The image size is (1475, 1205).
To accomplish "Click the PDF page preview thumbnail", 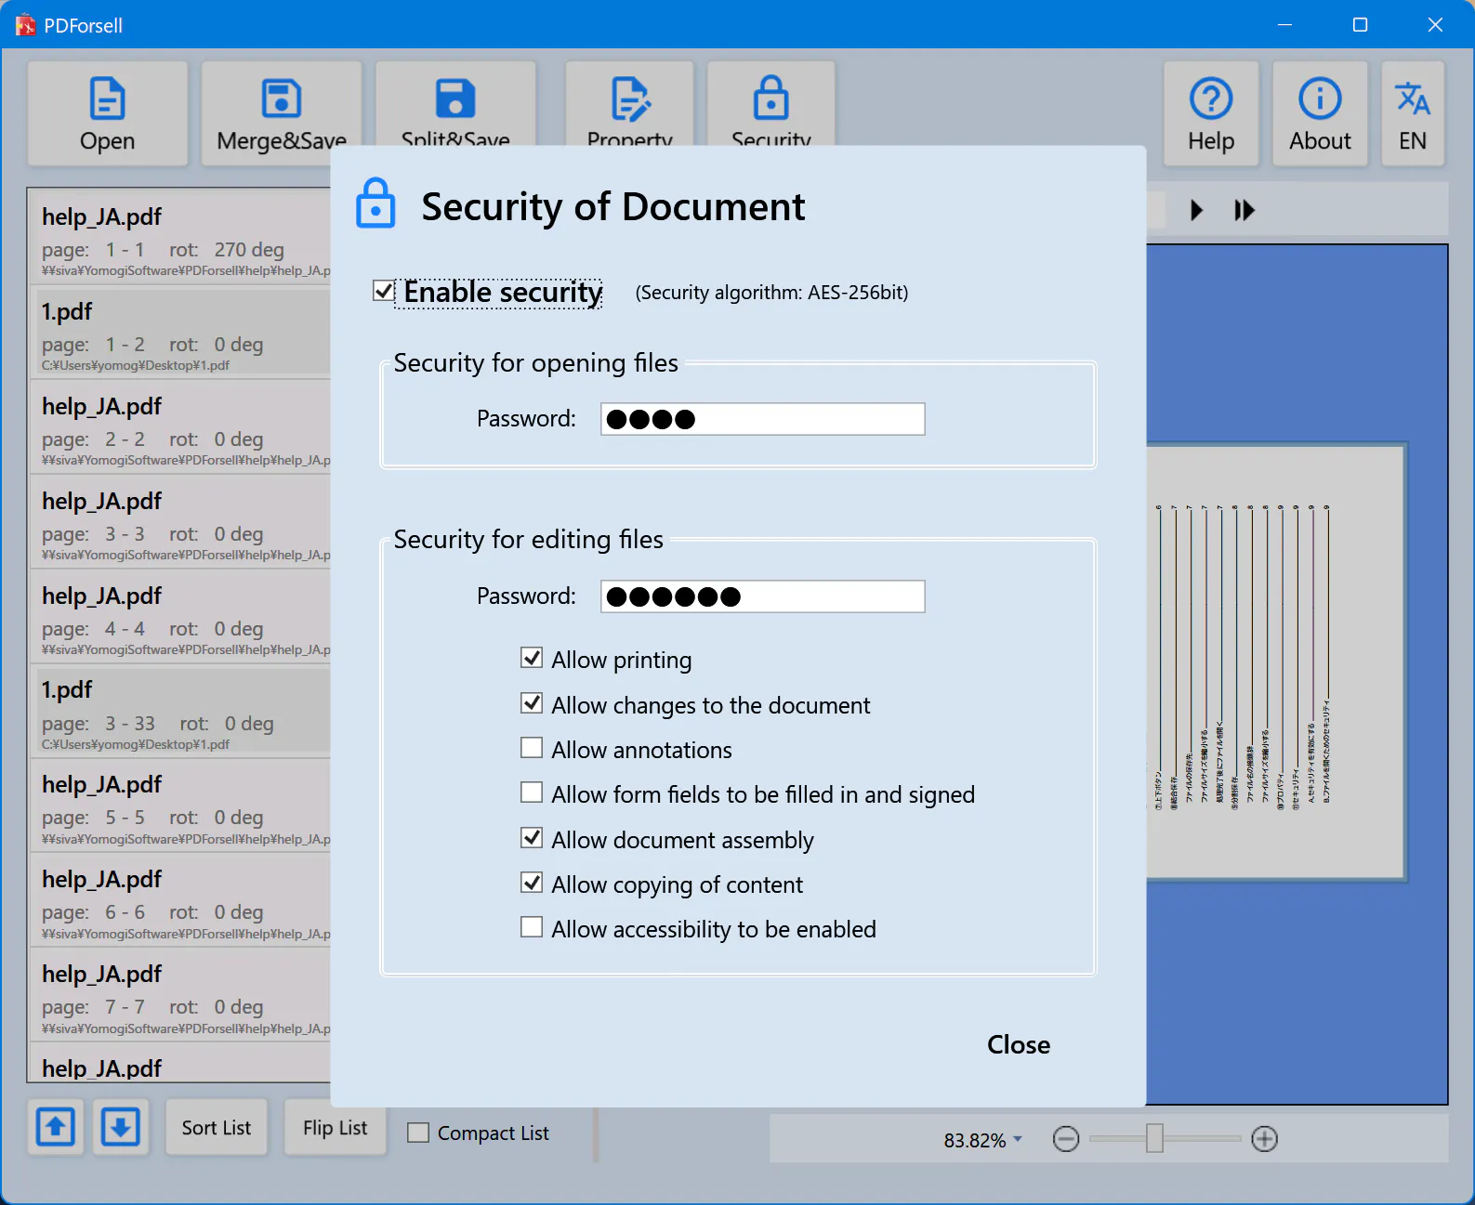I will coord(1276,661).
